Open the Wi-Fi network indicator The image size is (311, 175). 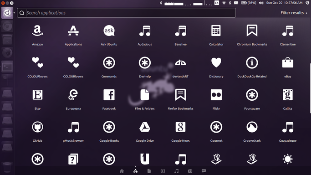224,3
